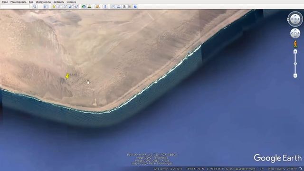Click the zoom-in plus button
Image resolution: width=304 pixels, height=171 pixels.
(x=295, y=51)
